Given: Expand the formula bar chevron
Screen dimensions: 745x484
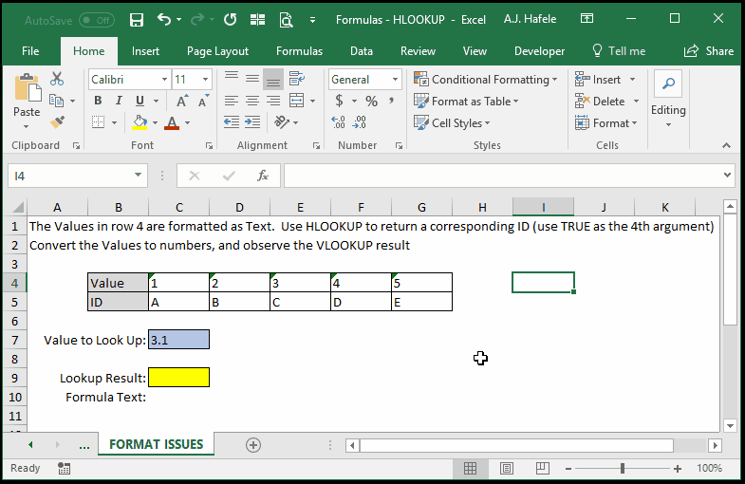Looking at the screenshot, I should 727,176.
